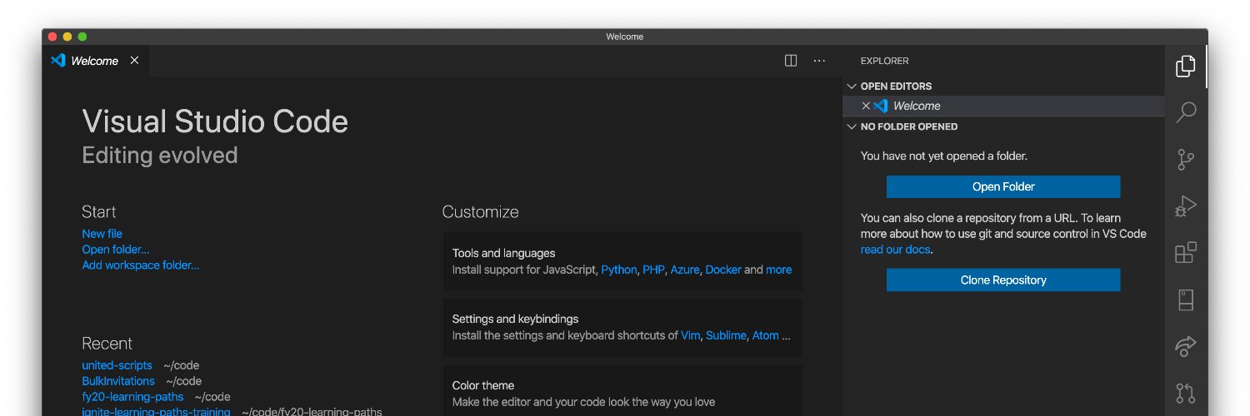Install Docker support link
Screen dimensions: 1250x416
[x=723, y=270]
